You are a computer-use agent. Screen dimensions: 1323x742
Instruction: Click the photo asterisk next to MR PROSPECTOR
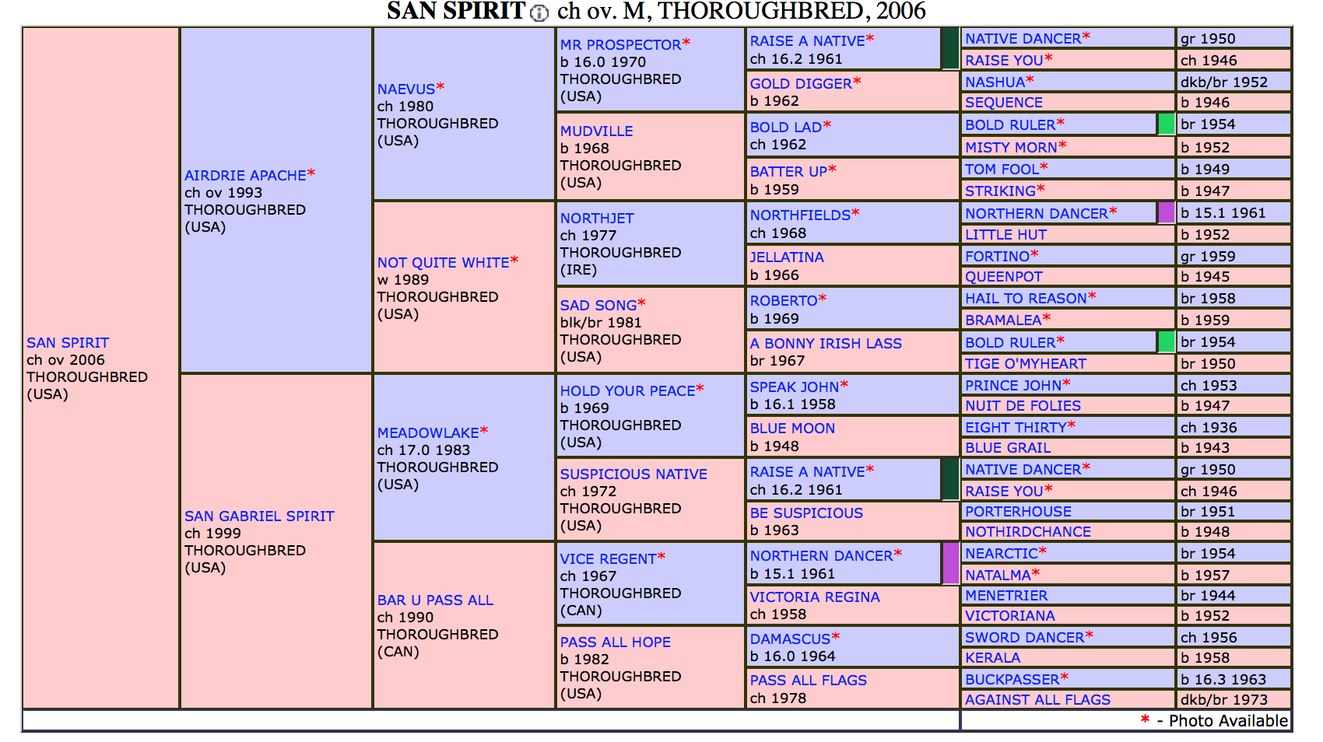pos(686,42)
